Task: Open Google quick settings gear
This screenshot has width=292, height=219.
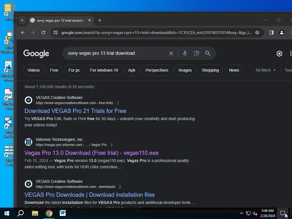Action: pos(279,54)
